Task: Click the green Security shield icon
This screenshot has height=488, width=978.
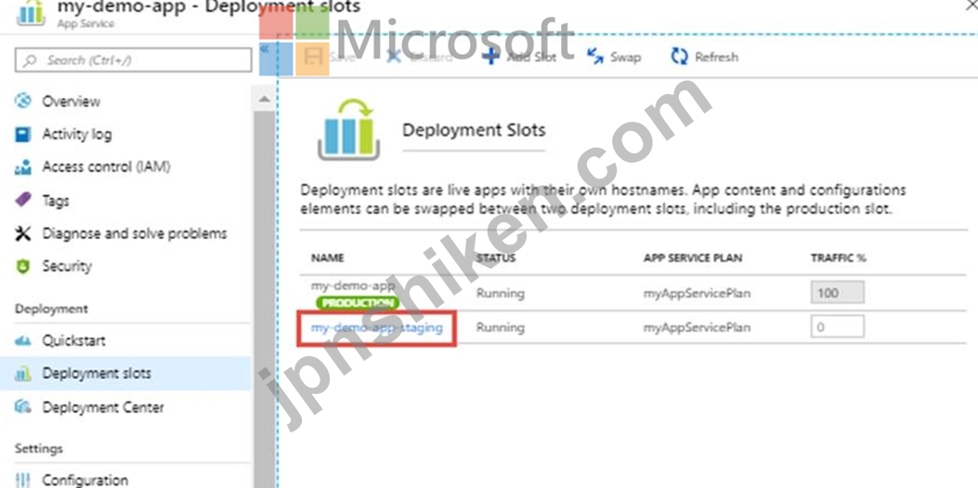Action: pyautogui.click(x=22, y=267)
